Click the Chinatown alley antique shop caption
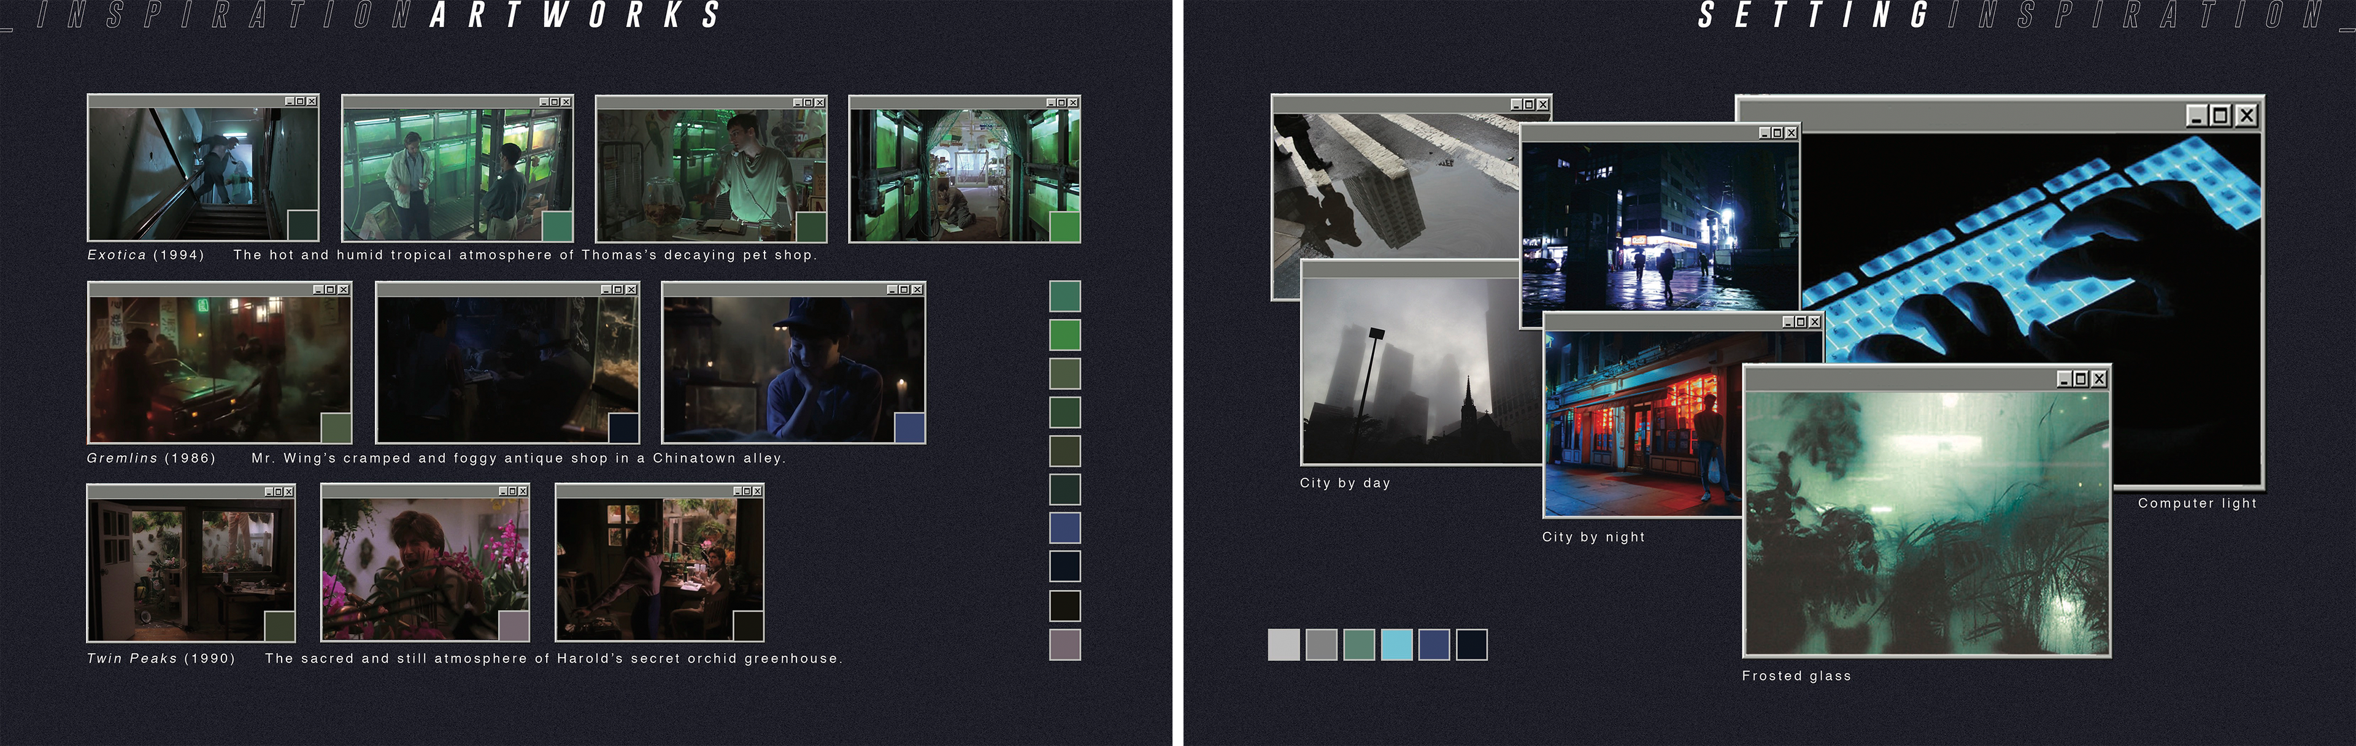This screenshot has width=2356, height=746. (518, 458)
